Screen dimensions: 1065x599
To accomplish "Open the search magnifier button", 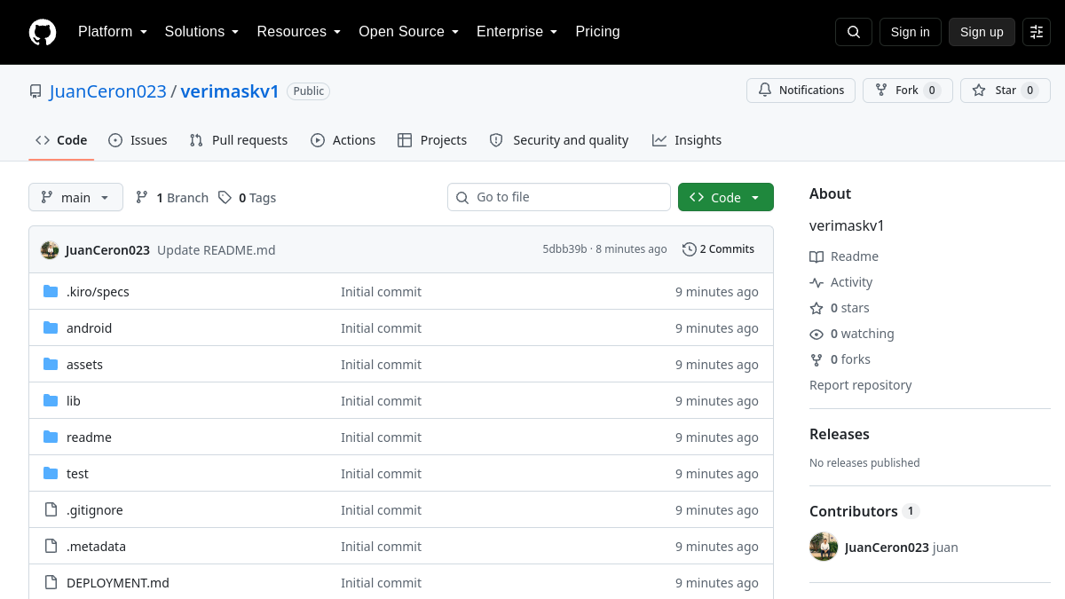I will [854, 32].
